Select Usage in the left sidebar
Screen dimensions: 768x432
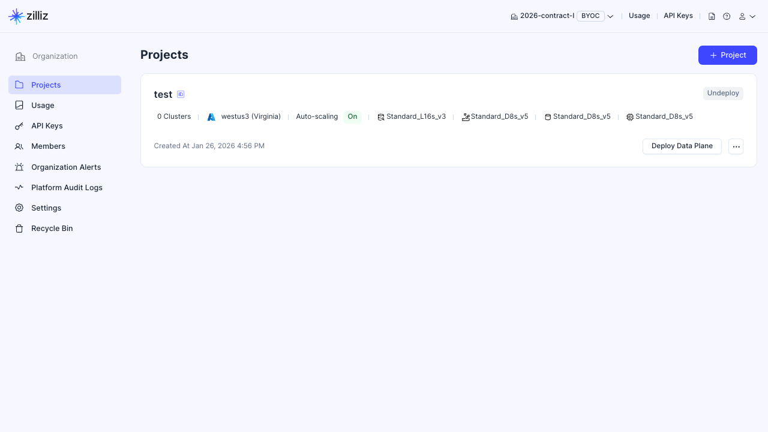click(43, 106)
